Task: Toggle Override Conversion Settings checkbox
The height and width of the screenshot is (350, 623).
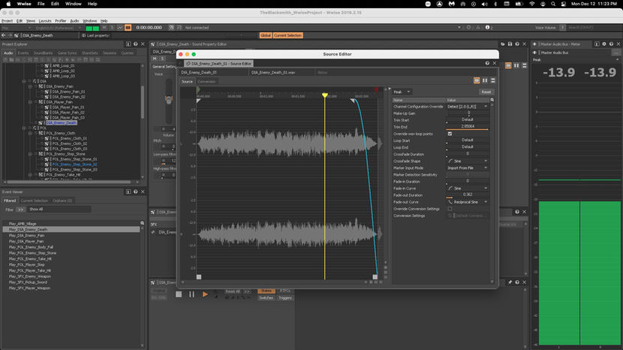Action: coord(450,208)
